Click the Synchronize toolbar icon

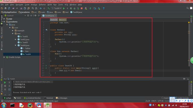point(9,8)
